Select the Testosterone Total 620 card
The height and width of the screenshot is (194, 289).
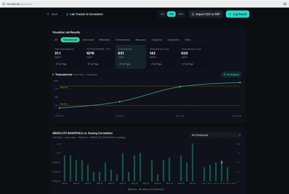[x=194, y=57]
